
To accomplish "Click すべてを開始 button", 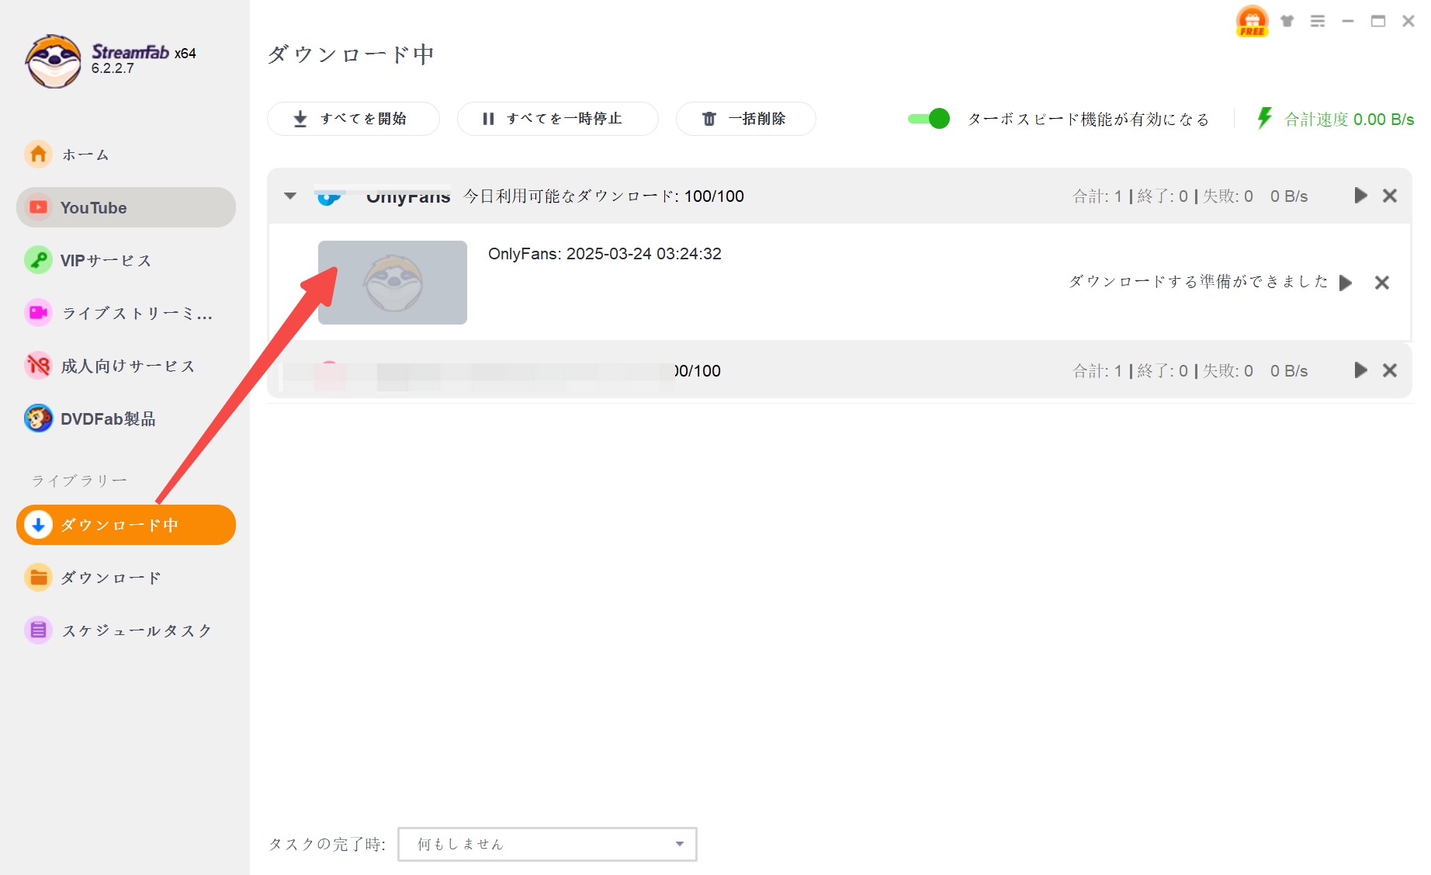I will click(x=353, y=119).
